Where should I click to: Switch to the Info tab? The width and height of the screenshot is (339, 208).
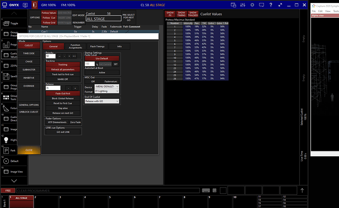click(x=119, y=46)
